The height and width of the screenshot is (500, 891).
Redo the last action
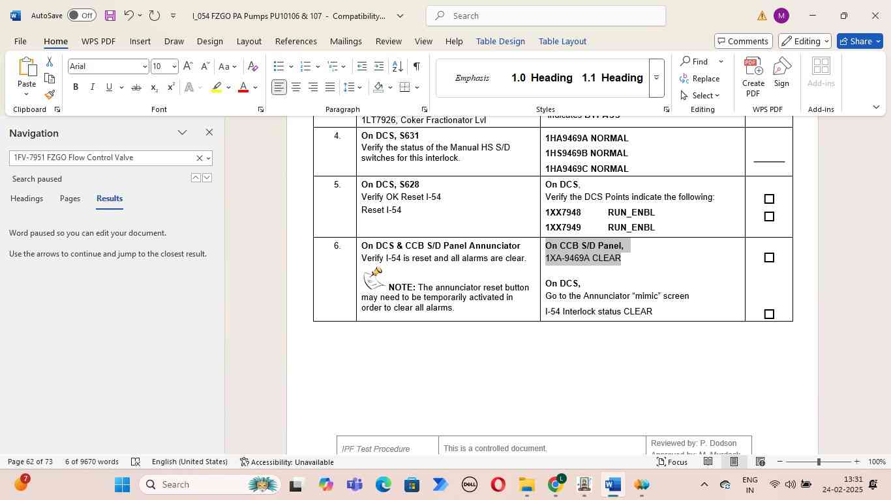point(155,15)
